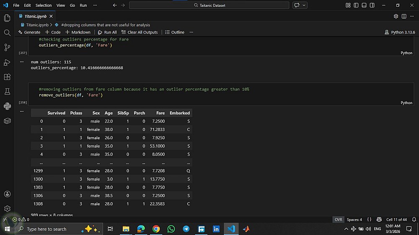
Task: Open Google Chrome from the taskbar
Action: coord(156,229)
